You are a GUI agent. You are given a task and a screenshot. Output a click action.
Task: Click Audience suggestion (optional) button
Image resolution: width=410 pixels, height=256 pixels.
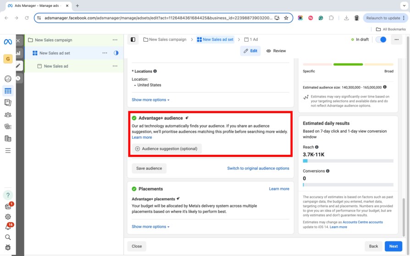coord(166,149)
